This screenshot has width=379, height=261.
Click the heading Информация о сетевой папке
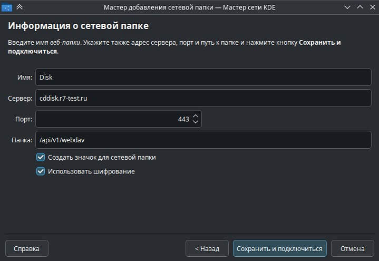[x=79, y=26]
